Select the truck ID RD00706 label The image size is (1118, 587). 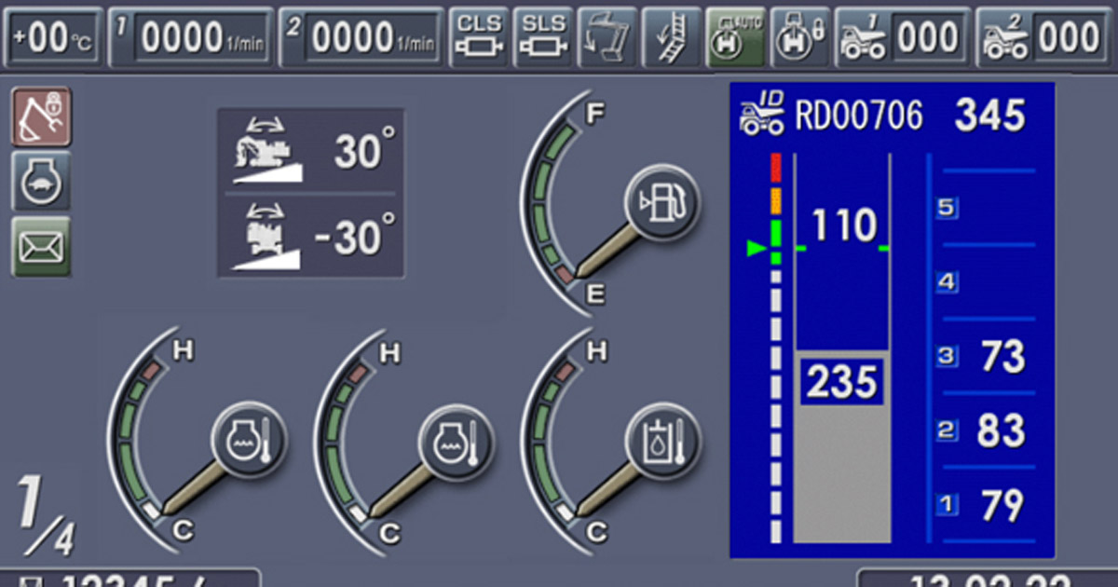857,116
